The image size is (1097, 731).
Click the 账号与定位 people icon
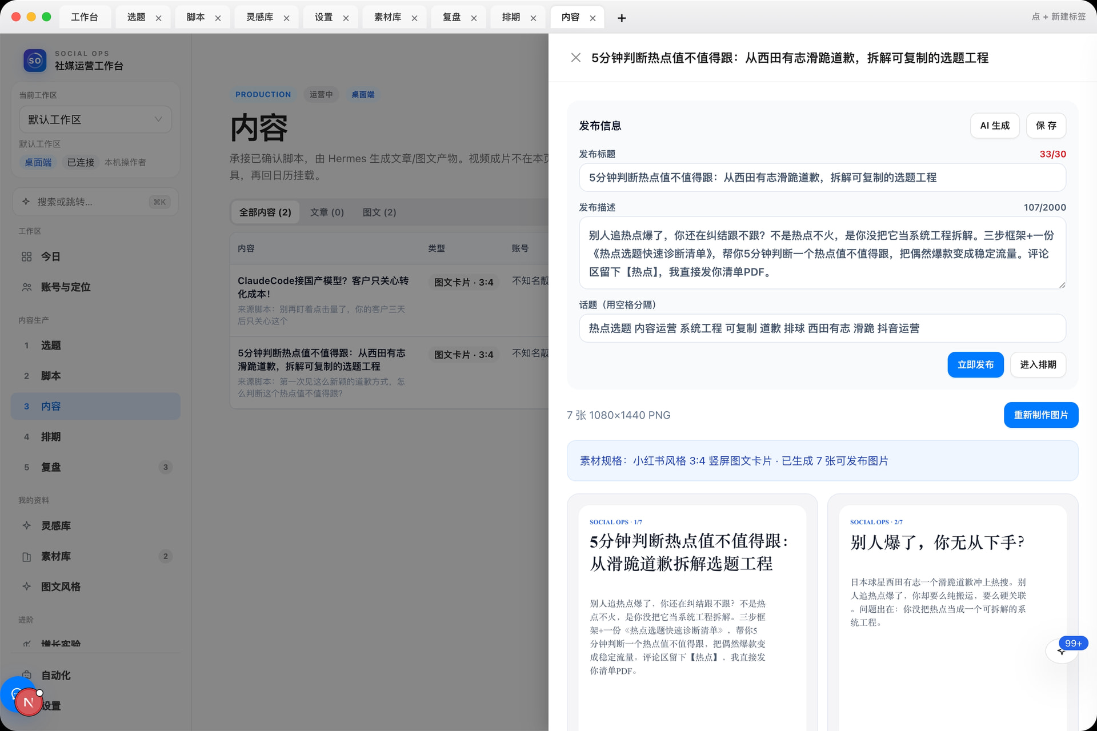26,287
